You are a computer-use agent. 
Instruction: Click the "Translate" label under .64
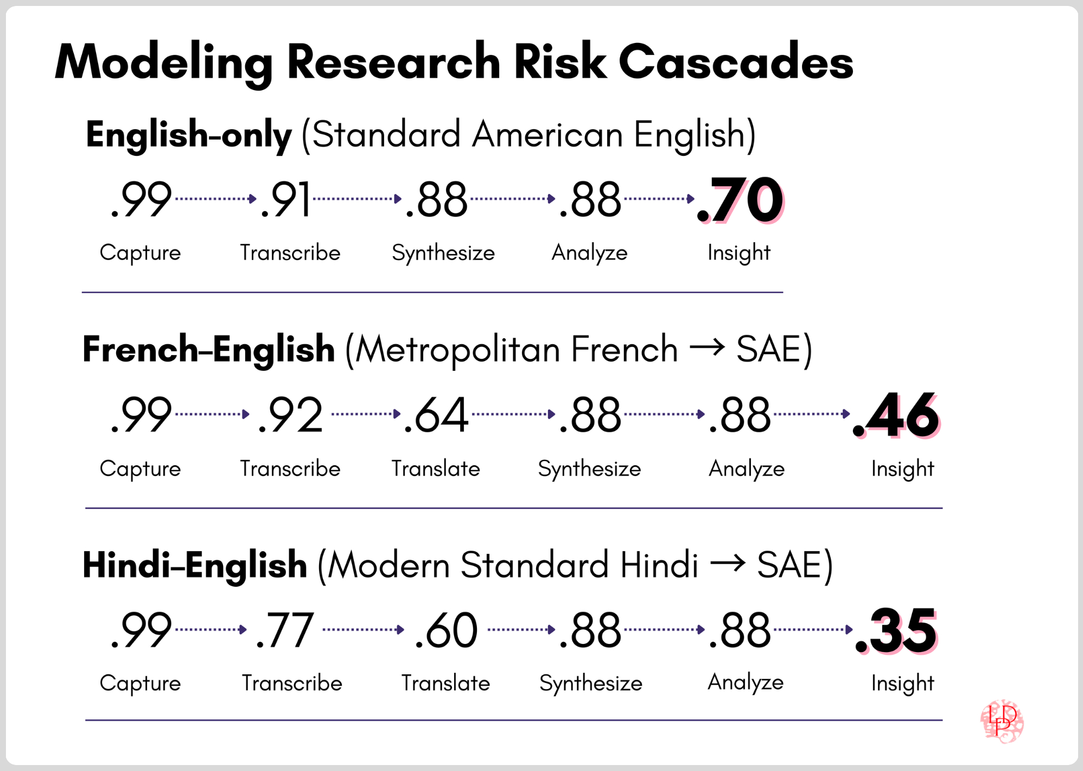coord(436,469)
